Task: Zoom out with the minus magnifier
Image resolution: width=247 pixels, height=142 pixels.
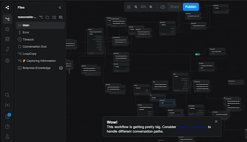Action: 136,7
